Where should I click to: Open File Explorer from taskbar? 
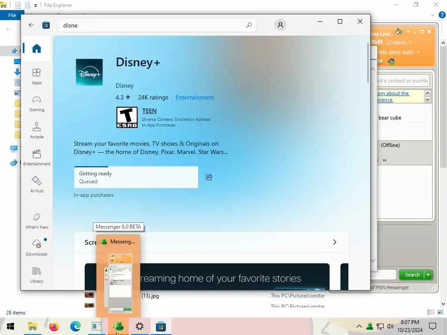(32, 326)
